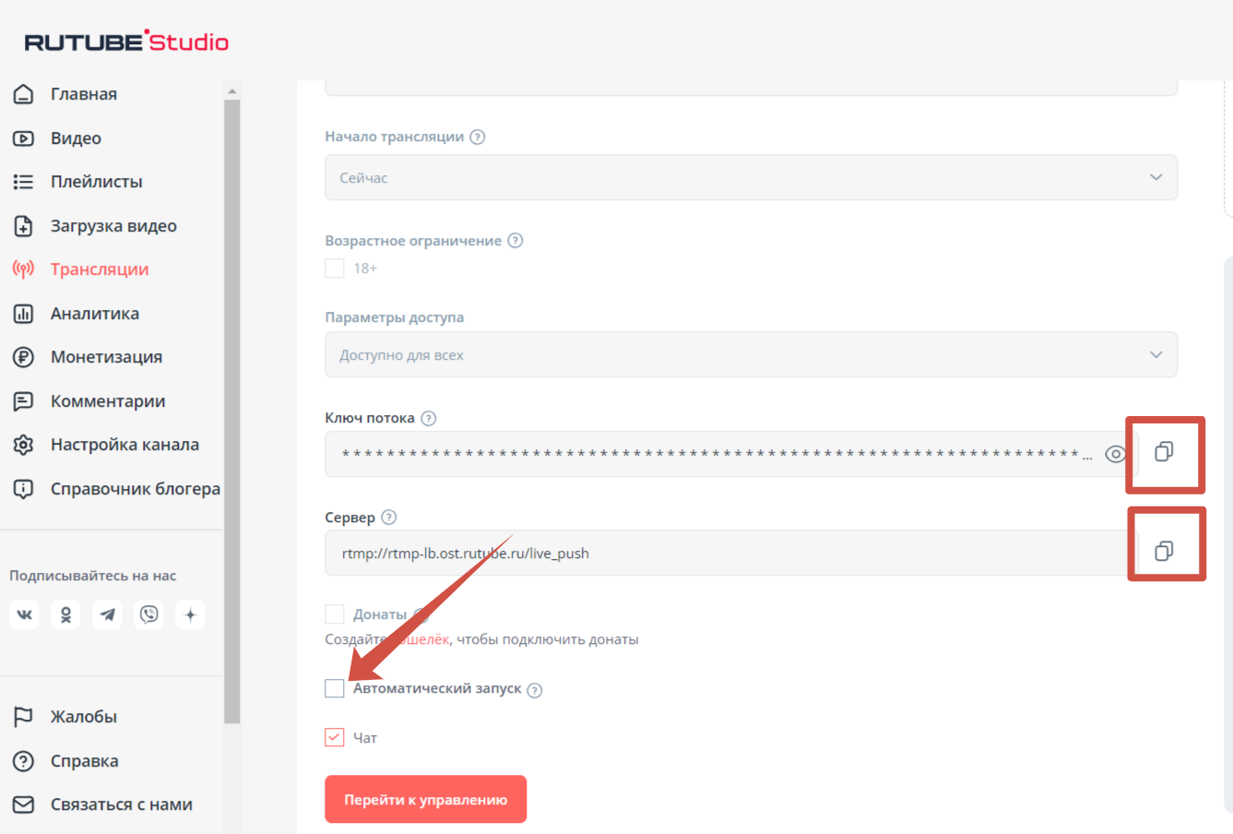Copy the Сервер RTMP address
Screen dimensions: 1233x834
click(x=1164, y=551)
